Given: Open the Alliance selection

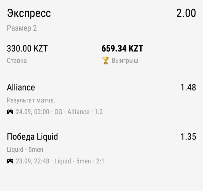Looking at the screenshot, I should coord(21,87).
